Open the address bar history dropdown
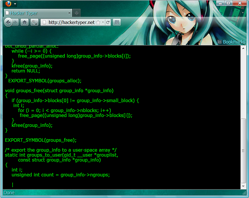 click(103, 22)
